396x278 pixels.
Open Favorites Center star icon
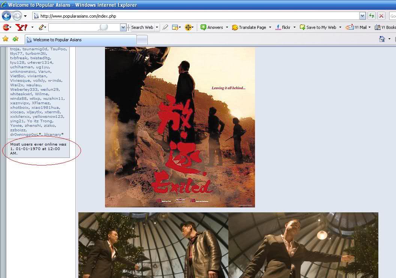(x=5, y=39)
